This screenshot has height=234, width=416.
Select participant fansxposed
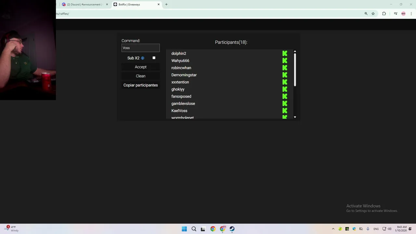click(181, 96)
